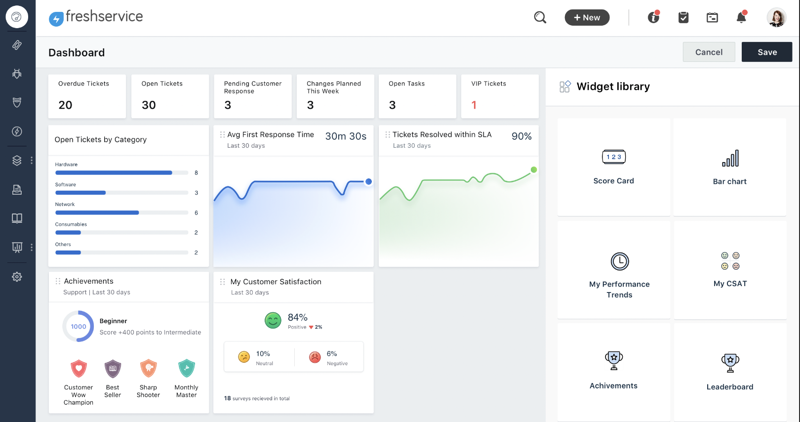Screen dimensions: 800x422
Task: Click the Others category progress bar
Action: pos(122,253)
